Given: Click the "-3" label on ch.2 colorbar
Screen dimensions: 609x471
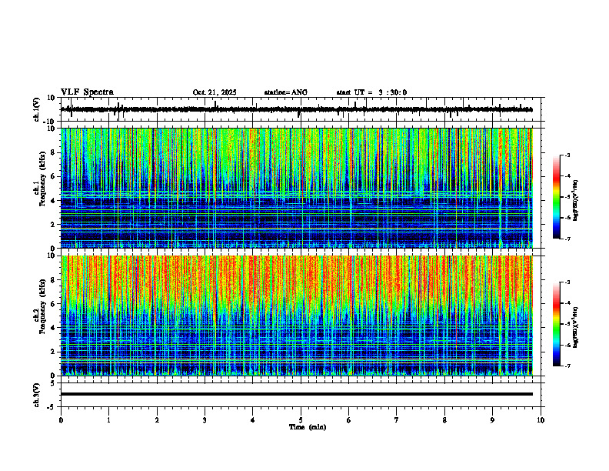Looking at the screenshot, I should pyautogui.click(x=567, y=282).
